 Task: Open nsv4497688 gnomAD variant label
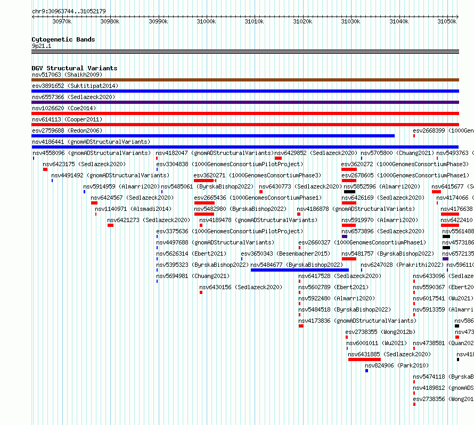[215, 242]
